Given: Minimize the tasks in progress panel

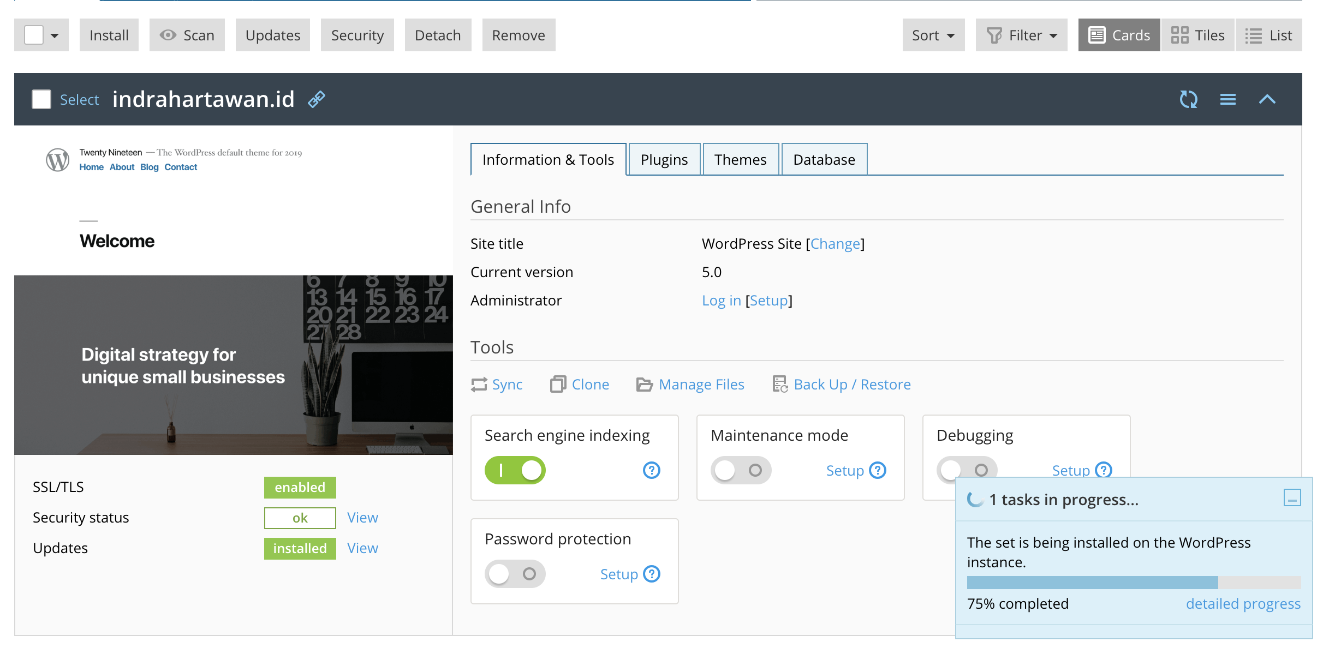Looking at the screenshot, I should coord(1292,498).
